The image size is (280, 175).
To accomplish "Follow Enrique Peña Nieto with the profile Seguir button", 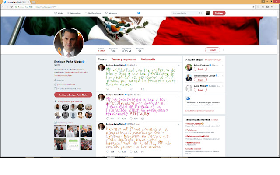I will [x=213, y=50].
